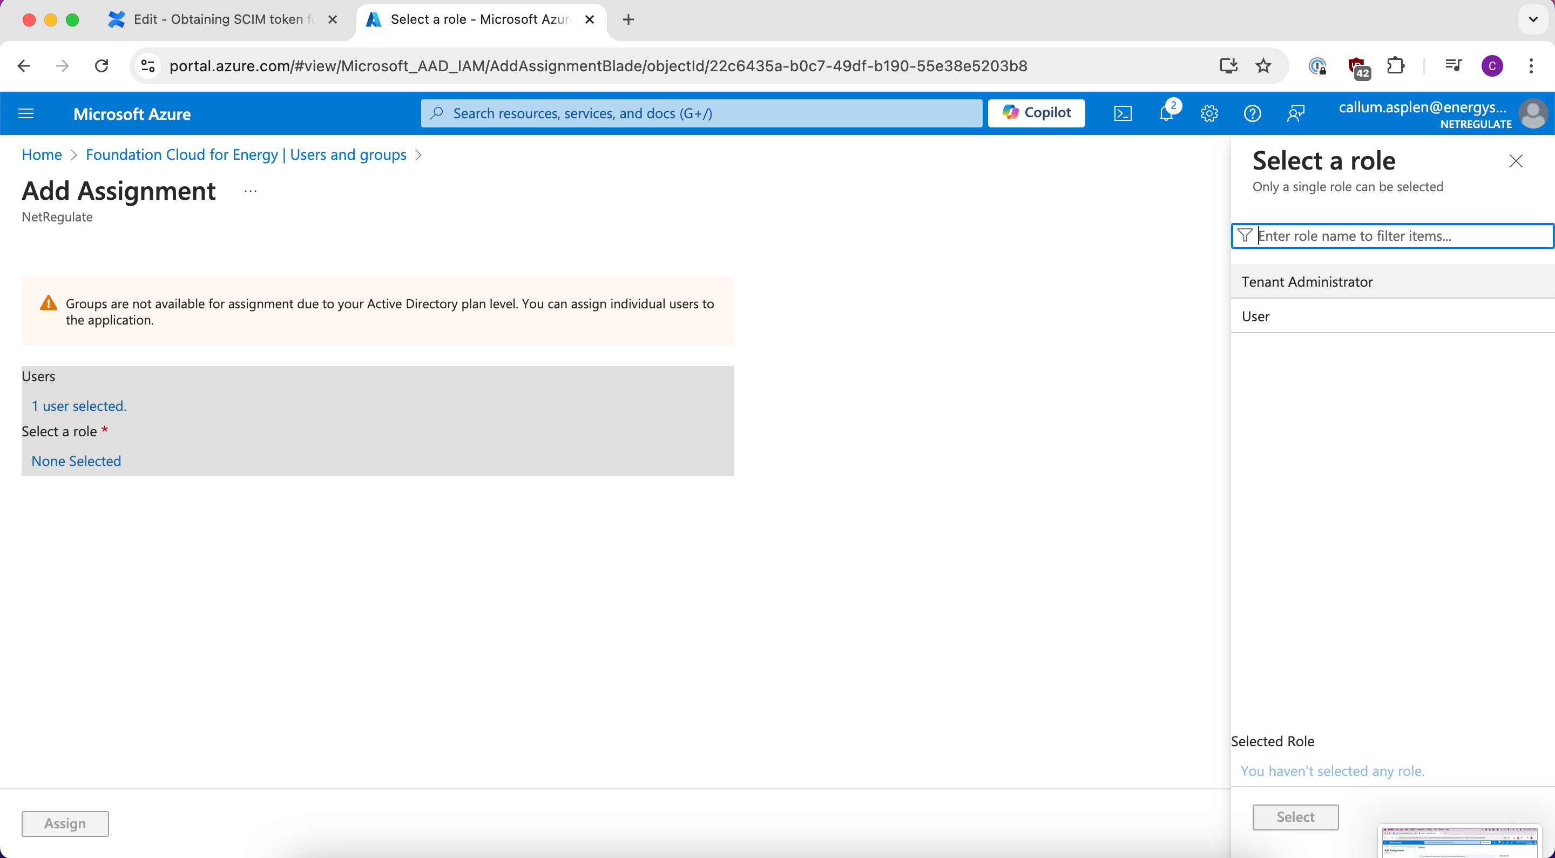Bookmark this page with the star icon

click(1263, 66)
